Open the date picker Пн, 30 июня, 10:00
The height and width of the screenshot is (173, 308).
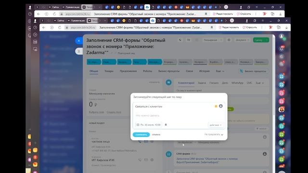click(x=149, y=125)
